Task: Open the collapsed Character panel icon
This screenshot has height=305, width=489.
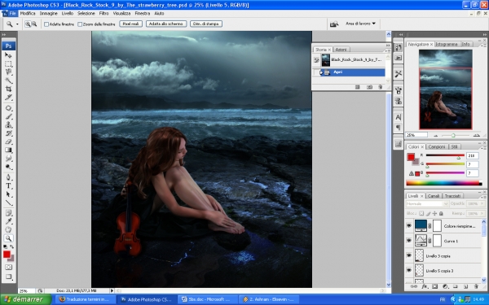Action: click(399, 117)
